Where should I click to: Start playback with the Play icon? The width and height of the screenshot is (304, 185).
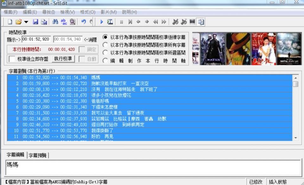(x=101, y=22)
